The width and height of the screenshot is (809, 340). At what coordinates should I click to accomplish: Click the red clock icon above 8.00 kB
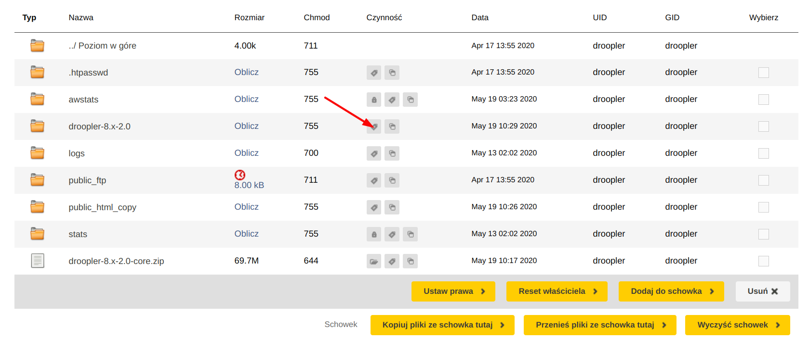pos(240,175)
